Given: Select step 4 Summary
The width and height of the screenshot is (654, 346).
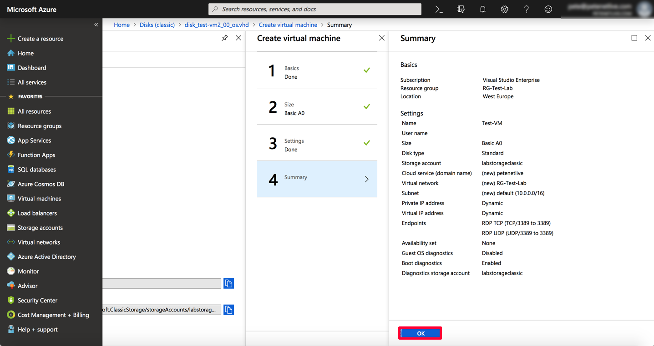Looking at the screenshot, I should pos(317,179).
